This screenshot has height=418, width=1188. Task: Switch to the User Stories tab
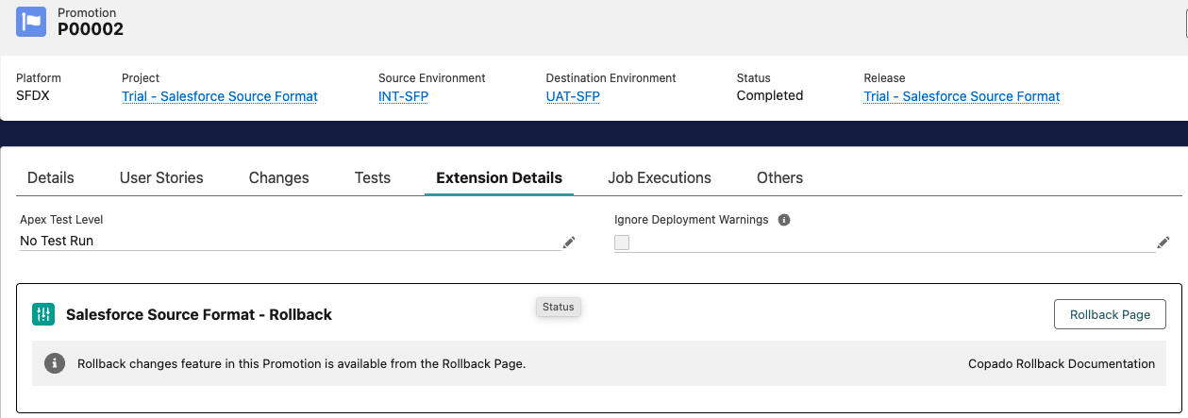coord(161,177)
